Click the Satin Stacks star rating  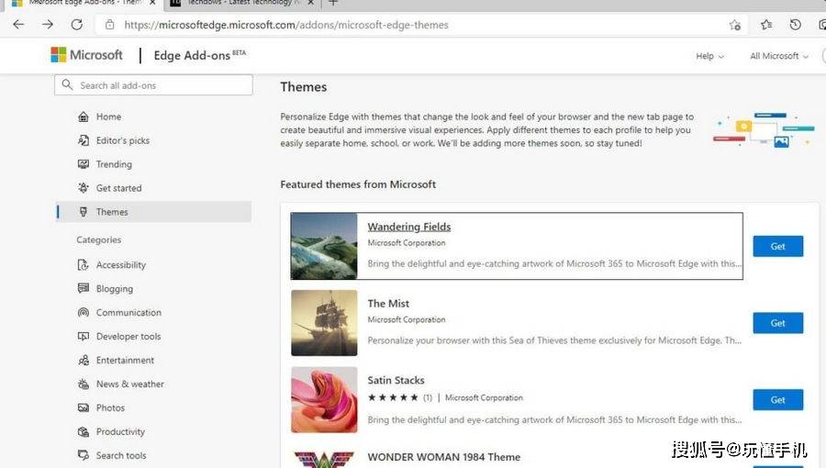click(x=393, y=397)
